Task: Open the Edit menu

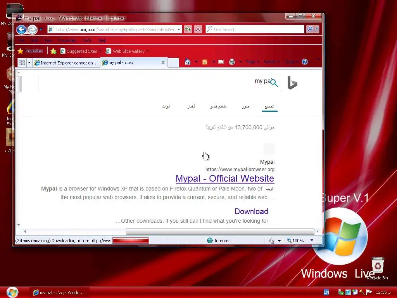Action: (x=34, y=40)
